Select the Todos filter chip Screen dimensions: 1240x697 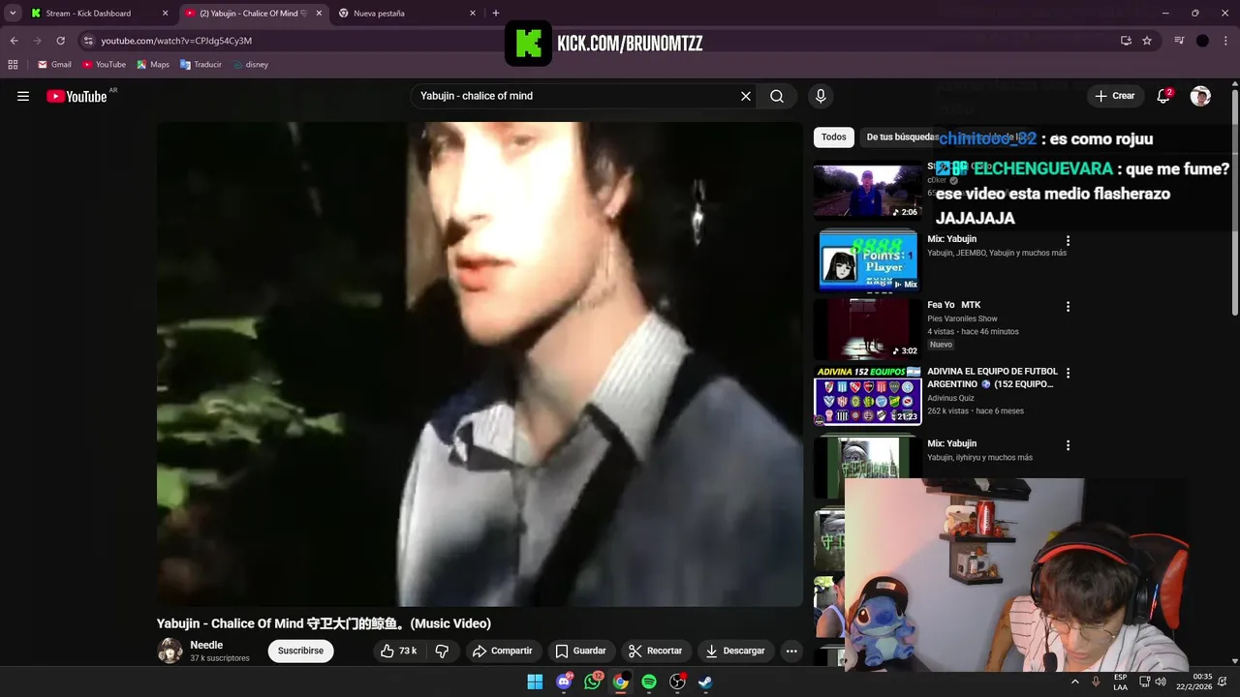(834, 137)
